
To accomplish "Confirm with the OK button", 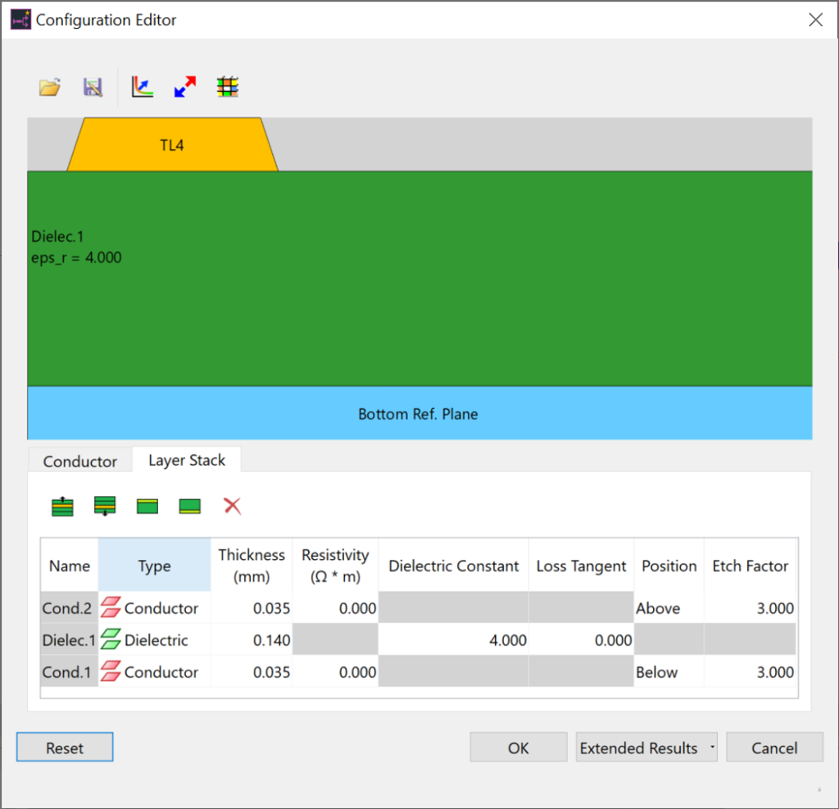I will coord(519,748).
